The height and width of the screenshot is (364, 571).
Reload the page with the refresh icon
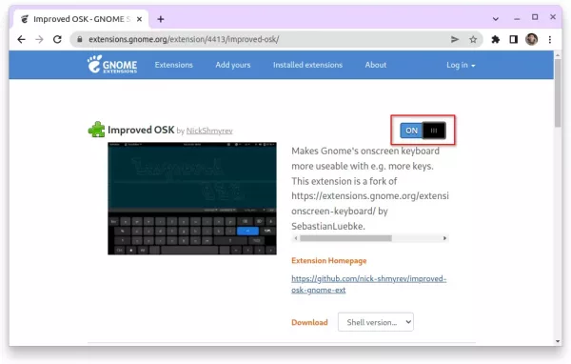coord(57,39)
